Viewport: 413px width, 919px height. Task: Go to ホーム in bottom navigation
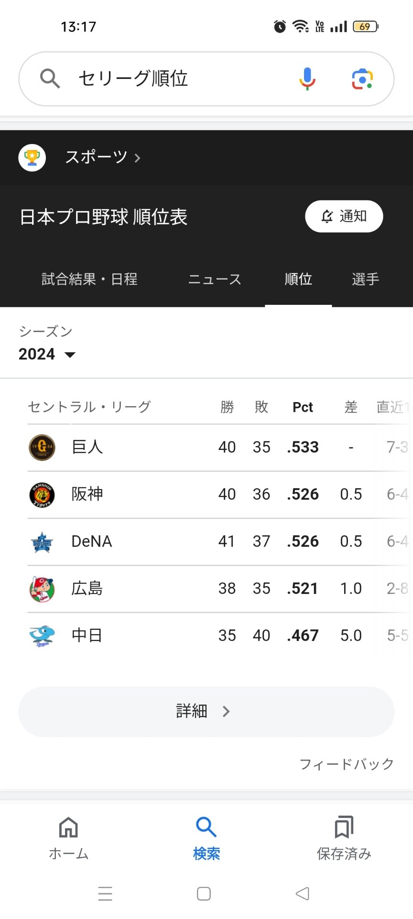click(69, 838)
